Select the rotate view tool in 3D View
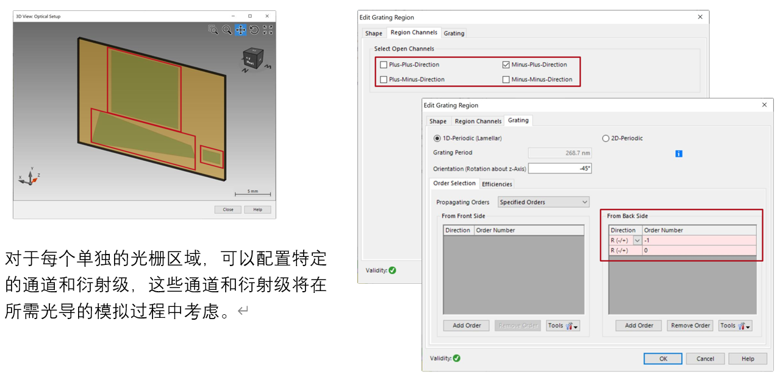Screen dimensions: 780x380 (254, 29)
